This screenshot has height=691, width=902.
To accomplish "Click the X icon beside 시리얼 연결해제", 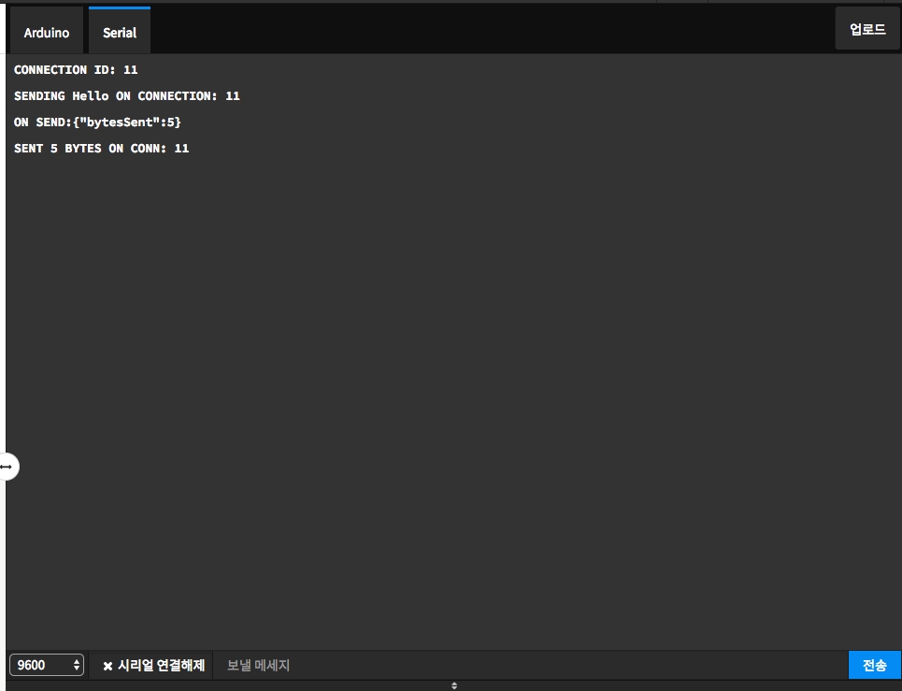I will [x=107, y=667].
